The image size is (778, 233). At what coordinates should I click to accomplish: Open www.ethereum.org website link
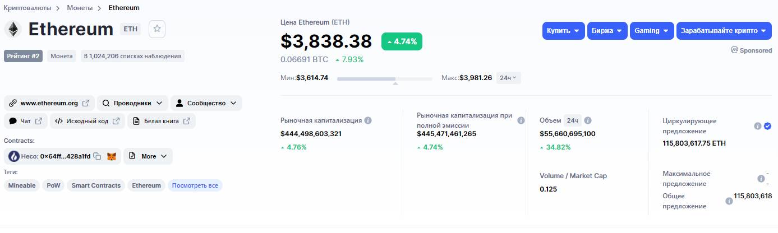click(49, 103)
